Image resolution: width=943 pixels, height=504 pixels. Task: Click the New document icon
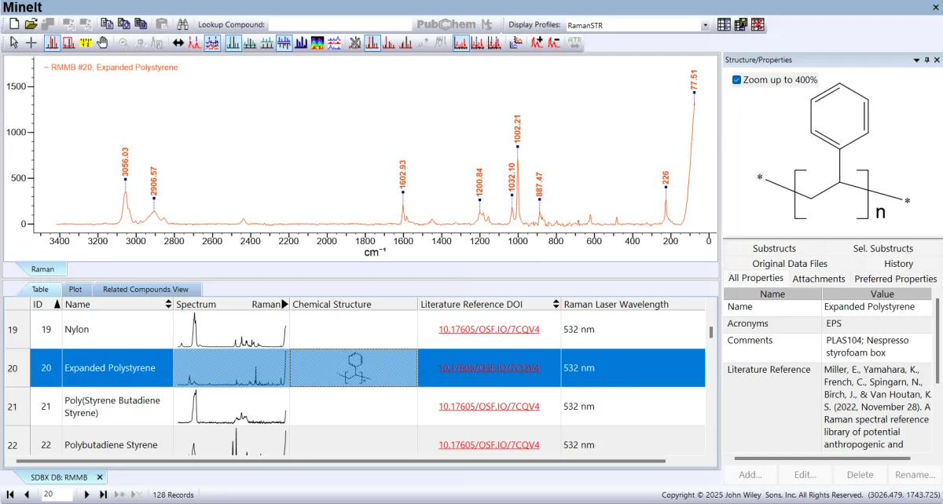14,24
